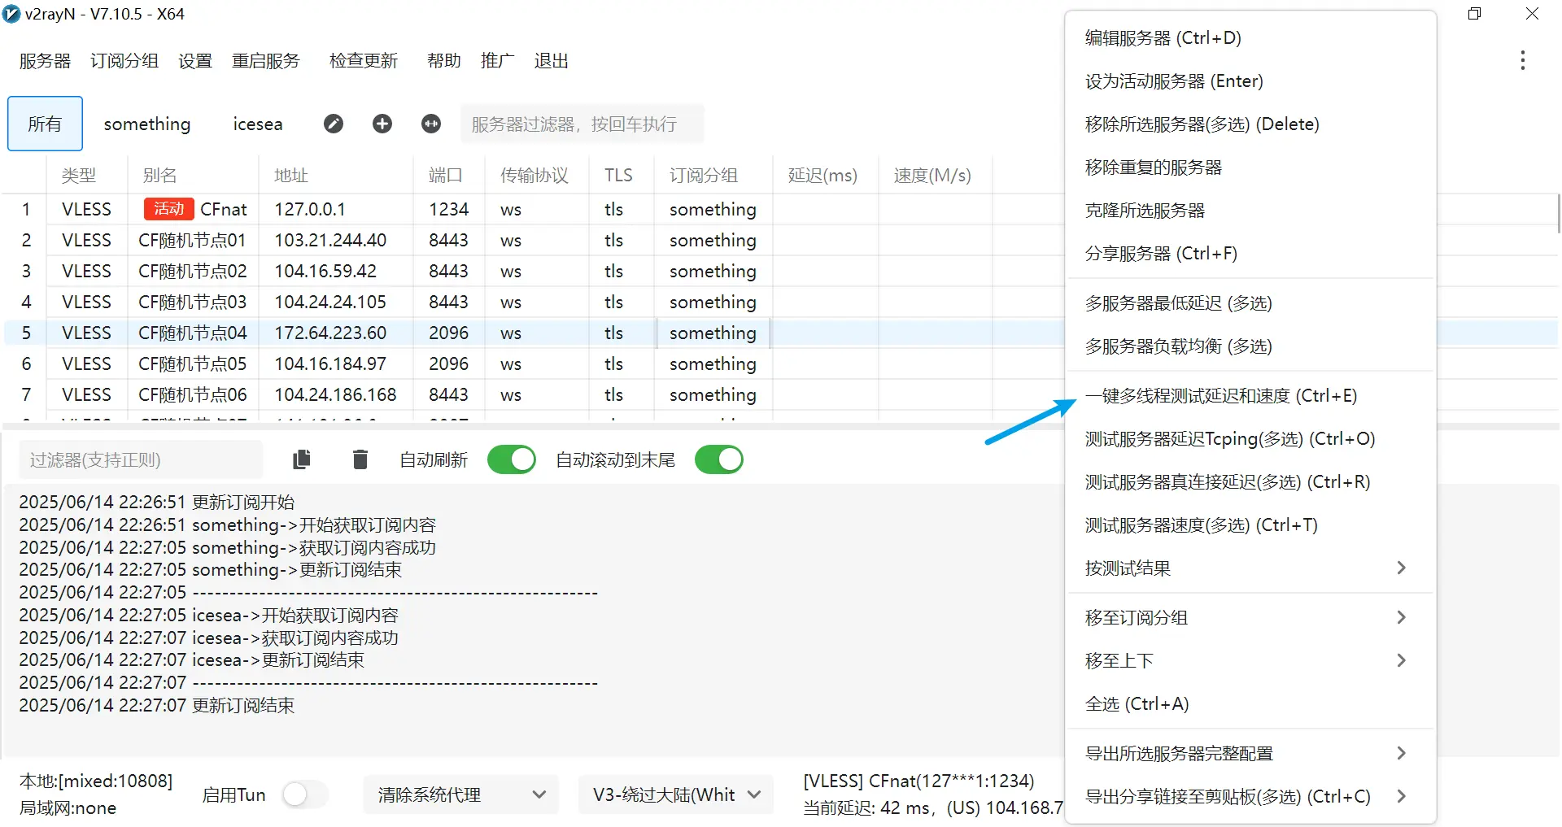Enable the 启用Tun switch
Screen dimensions: 1562x827
coord(305,794)
